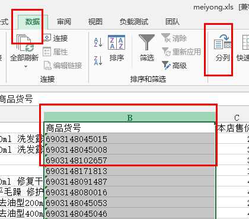This screenshot has width=249, height=219.
Task: Select cell 6903148091487
Action: [130, 181]
